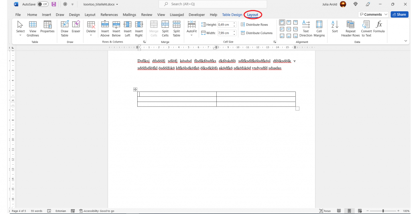411x214 pixels.
Task: Open Customize Quick Access Toolbar dropdown
Action: (x=72, y=4)
